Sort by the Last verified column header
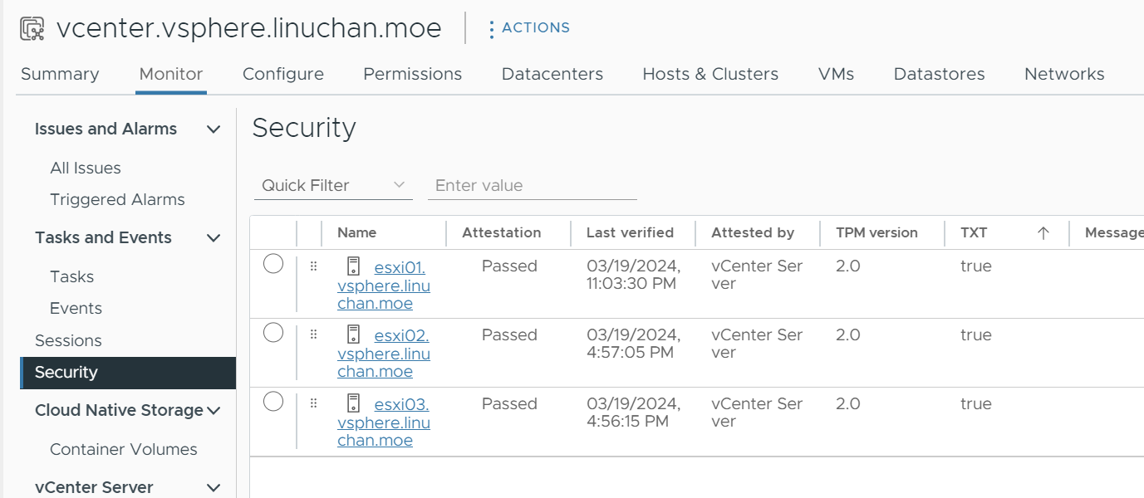1144x498 pixels. coord(630,232)
